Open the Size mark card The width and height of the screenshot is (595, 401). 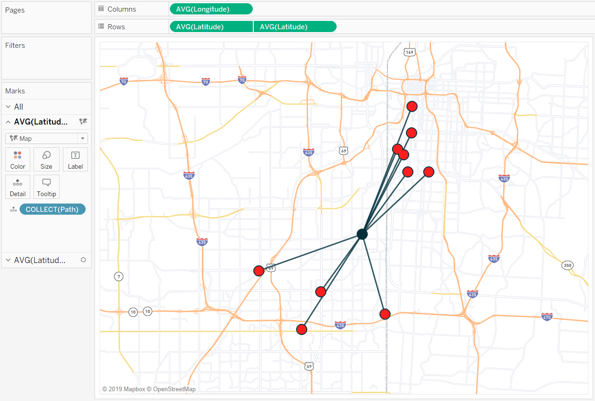coord(47,159)
